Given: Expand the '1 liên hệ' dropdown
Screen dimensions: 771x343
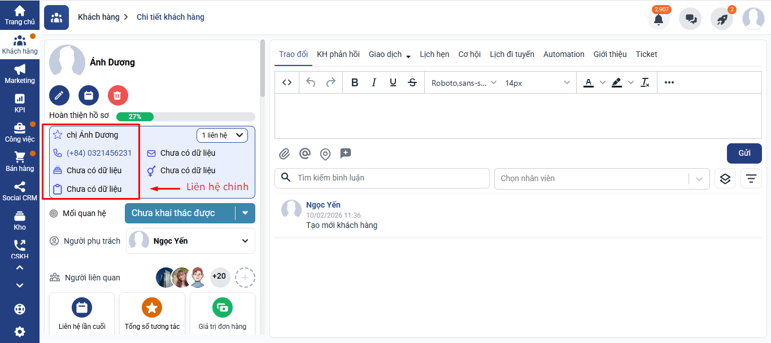Looking at the screenshot, I should (223, 135).
